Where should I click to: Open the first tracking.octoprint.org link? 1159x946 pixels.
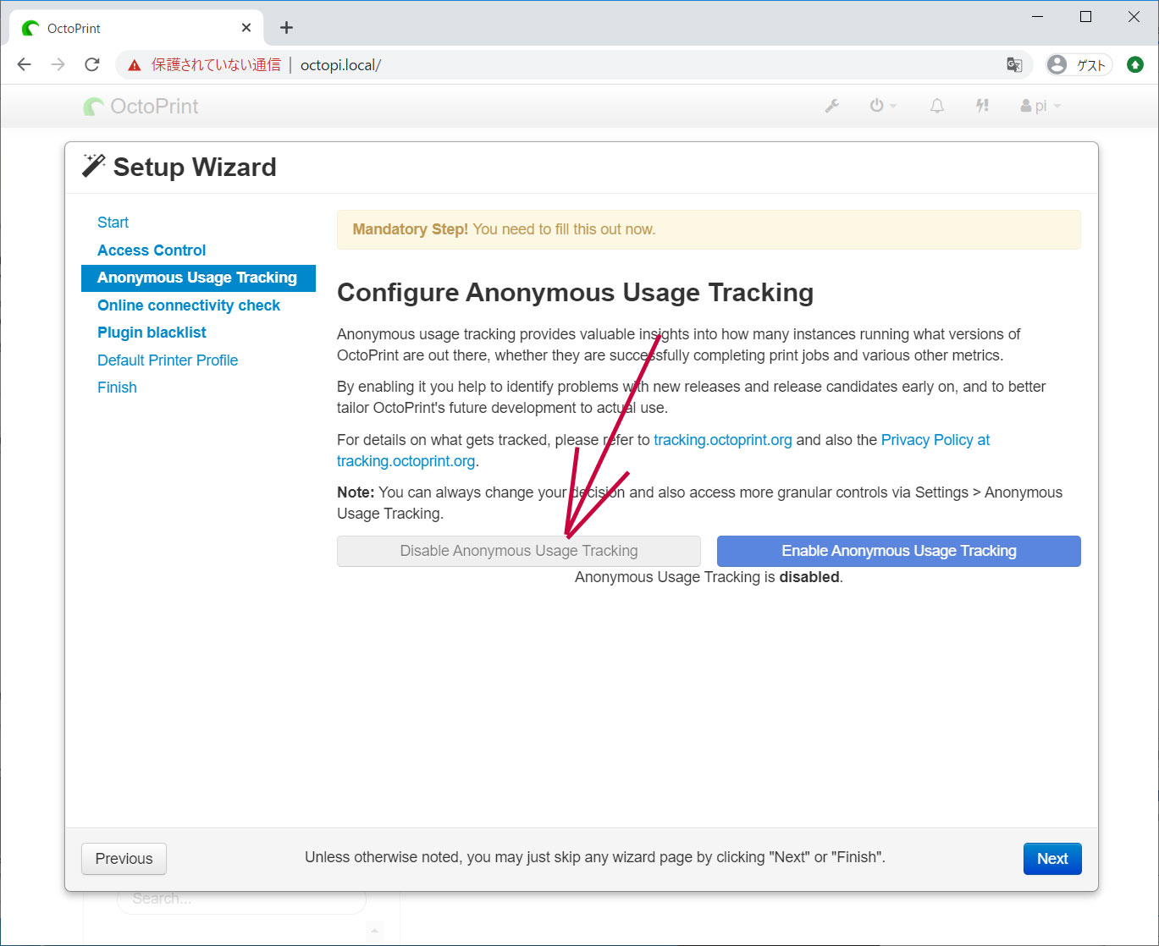tap(723, 440)
